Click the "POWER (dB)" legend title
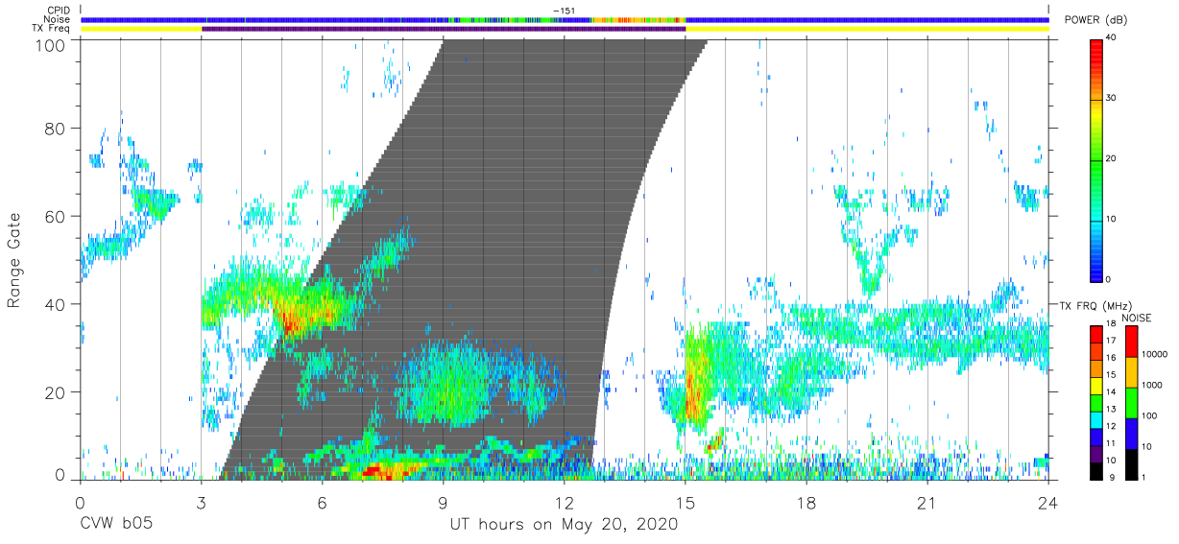 pyautogui.click(x=1095, y=20)
